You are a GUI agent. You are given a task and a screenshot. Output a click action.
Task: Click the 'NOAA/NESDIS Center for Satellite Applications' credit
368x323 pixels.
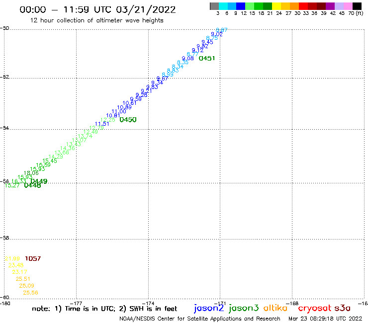180,319
